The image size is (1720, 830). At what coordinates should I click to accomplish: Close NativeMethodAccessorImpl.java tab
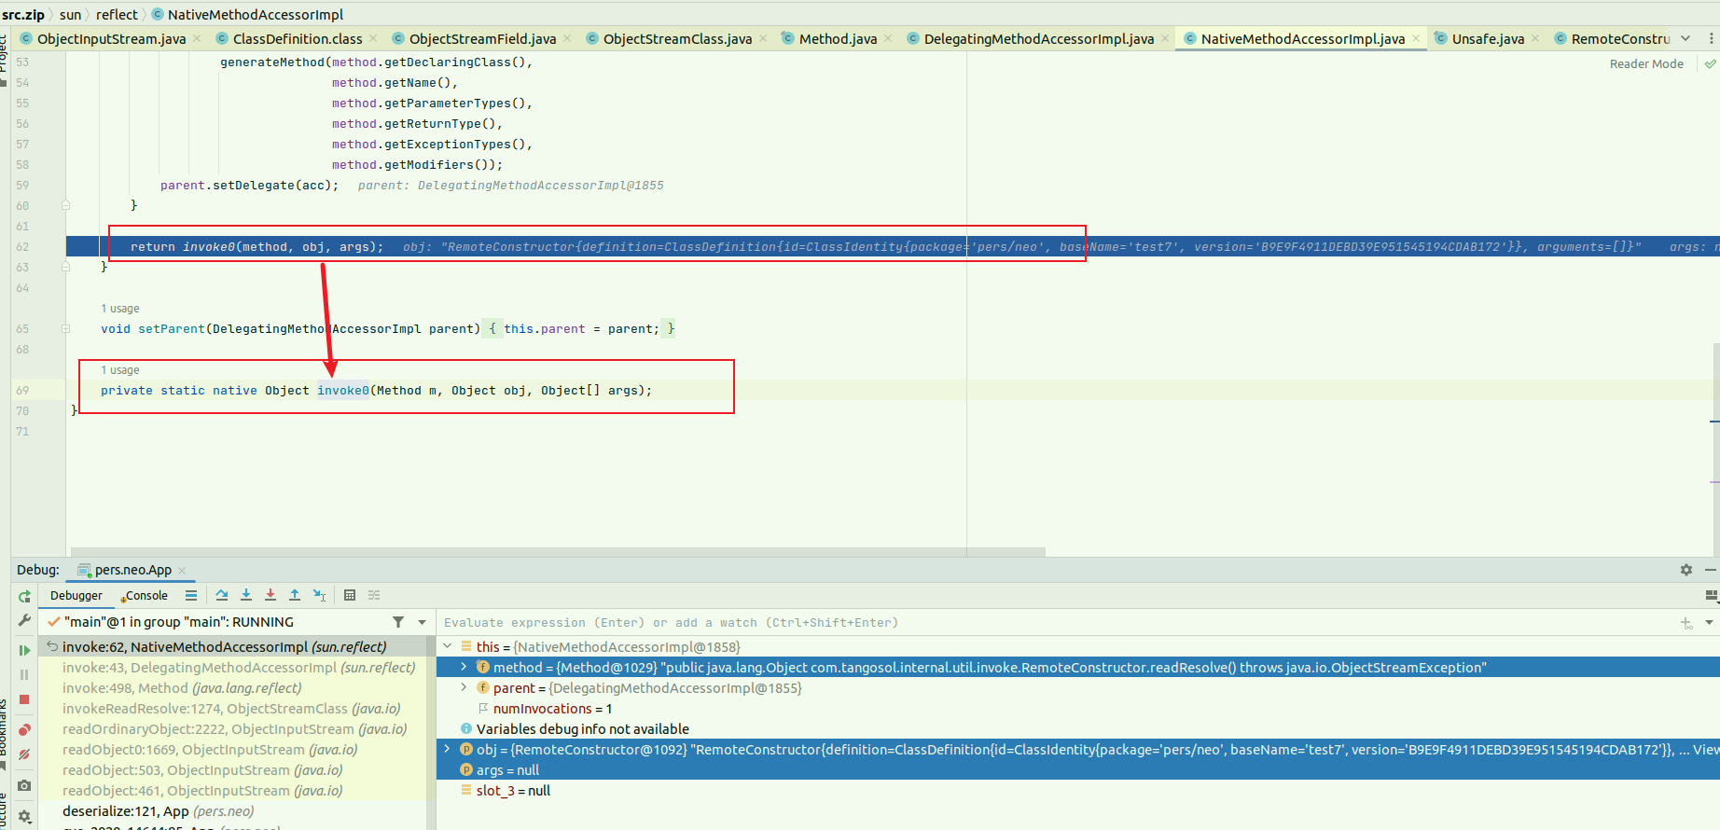tap(1416, 38)
